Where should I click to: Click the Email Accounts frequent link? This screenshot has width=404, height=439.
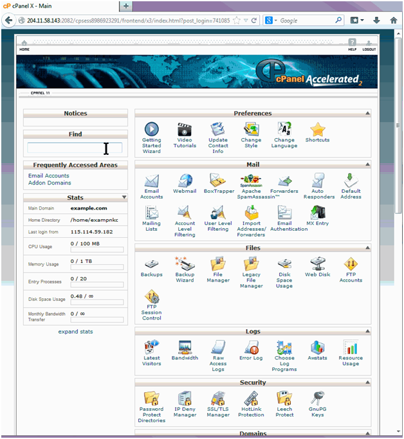click(48, 175)
